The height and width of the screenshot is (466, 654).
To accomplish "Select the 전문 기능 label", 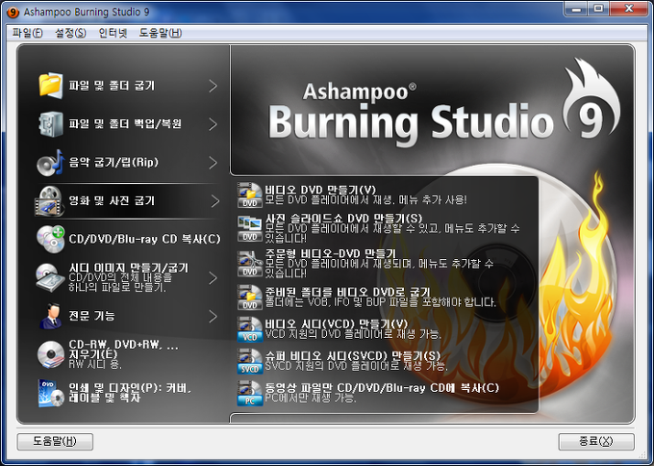I will point(91,316).
